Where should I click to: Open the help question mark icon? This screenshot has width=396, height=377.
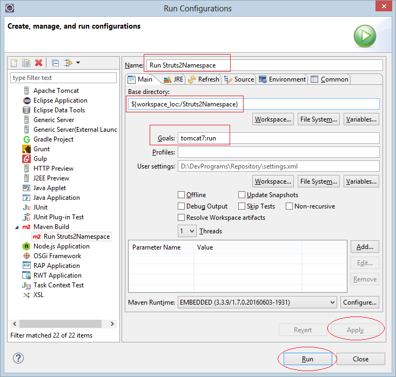18,358
